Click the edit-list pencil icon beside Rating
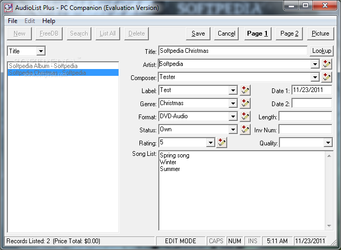341x250 pixels. pos(221,142)
